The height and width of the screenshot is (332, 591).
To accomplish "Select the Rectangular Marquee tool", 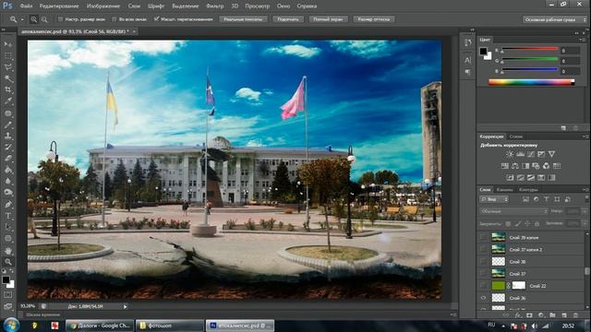I will click(x=8, y=55).
